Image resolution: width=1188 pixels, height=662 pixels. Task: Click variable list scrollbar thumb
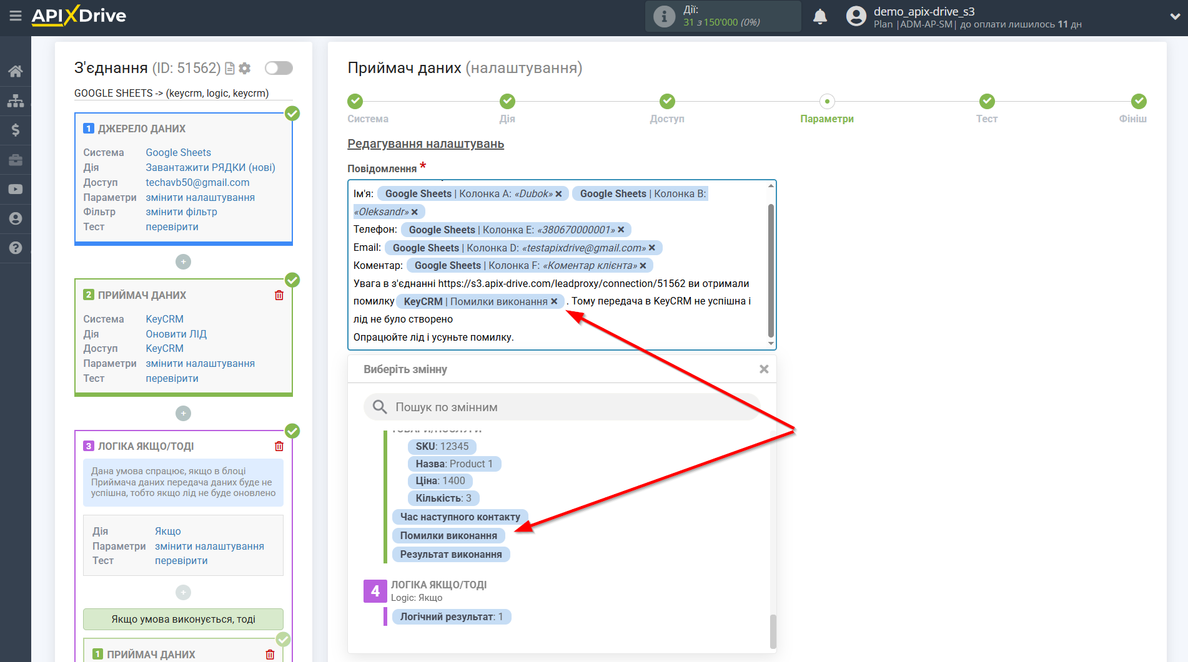[x=773, y=631]
